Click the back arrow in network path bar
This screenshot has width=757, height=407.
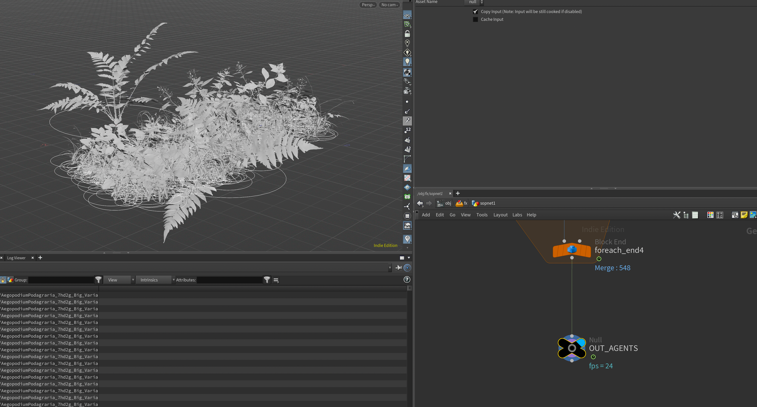420,203
